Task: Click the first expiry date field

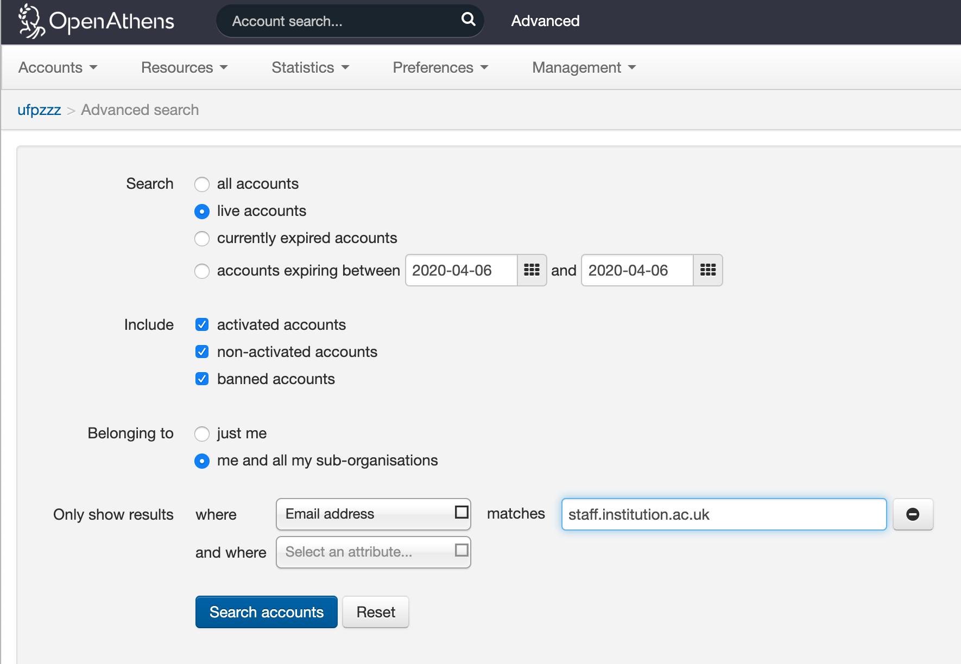Action: [461, 270]
